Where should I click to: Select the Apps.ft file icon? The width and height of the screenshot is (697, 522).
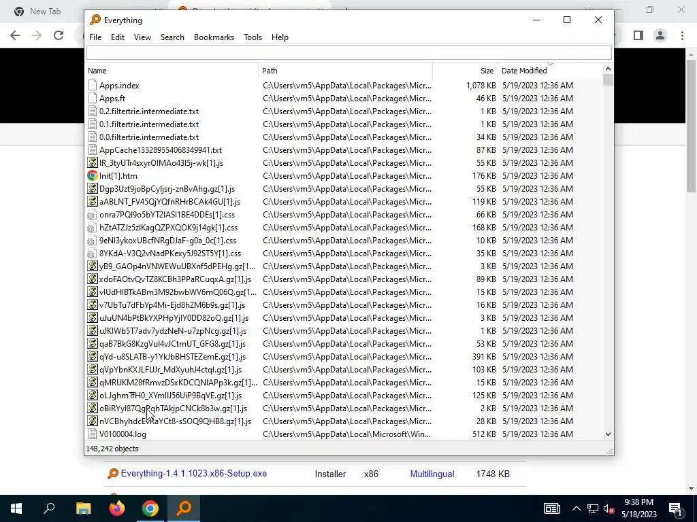point(92,98)
